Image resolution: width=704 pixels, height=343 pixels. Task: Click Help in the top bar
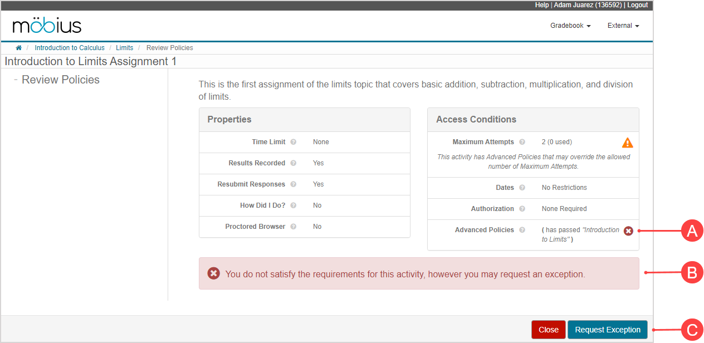(x=541, y=5)
